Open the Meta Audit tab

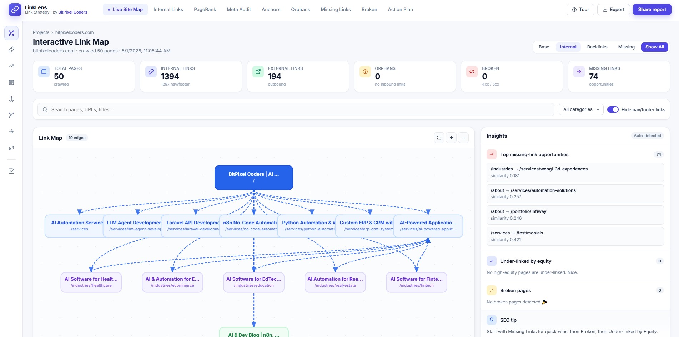tap(239, 10)
